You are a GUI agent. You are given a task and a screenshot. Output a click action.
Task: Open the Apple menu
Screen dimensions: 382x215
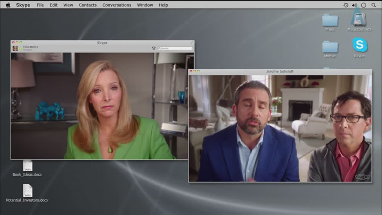8,5
